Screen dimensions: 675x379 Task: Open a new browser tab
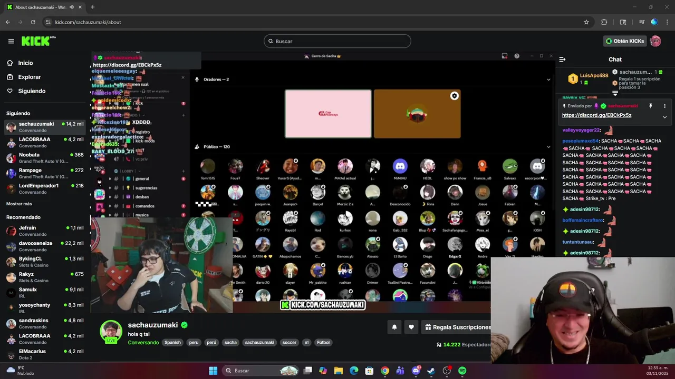(x=93, y=7)
